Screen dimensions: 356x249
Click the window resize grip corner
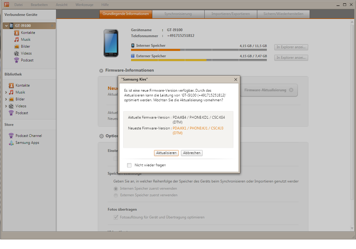353,237
